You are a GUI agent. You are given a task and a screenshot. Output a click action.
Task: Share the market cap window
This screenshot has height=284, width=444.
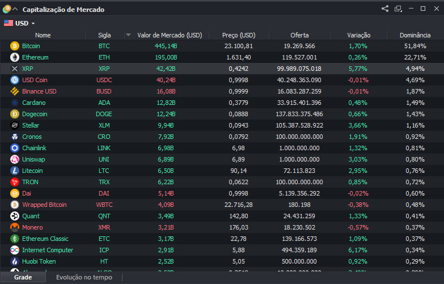click(385, 9)
